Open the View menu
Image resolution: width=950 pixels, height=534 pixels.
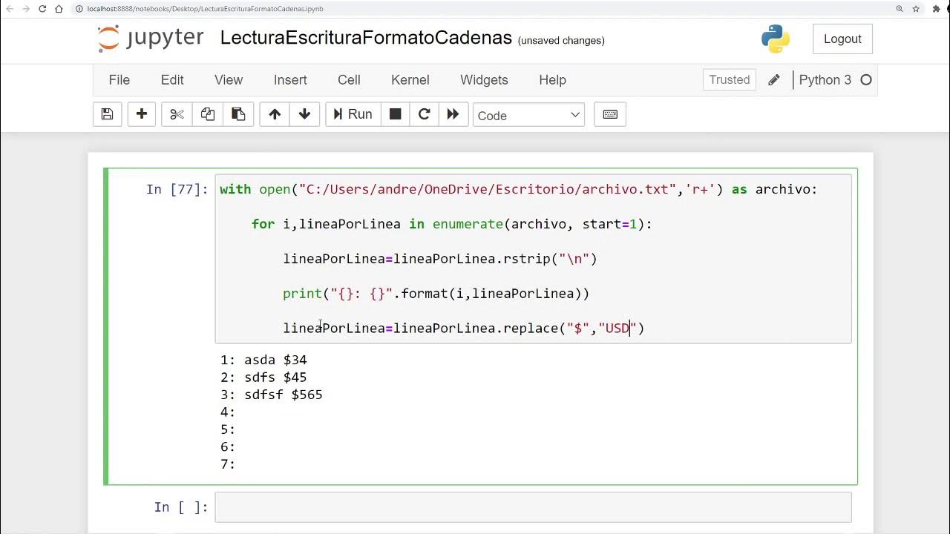pyautogui.click(x=229, y=80)
